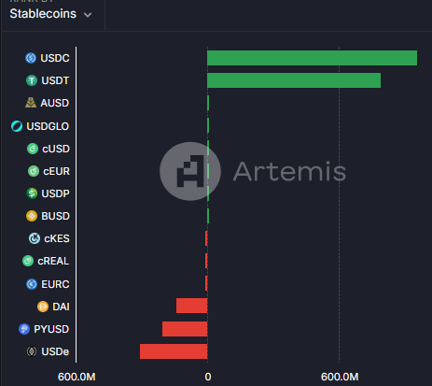Click the small red cREAL bar

(x=206, y=261)
